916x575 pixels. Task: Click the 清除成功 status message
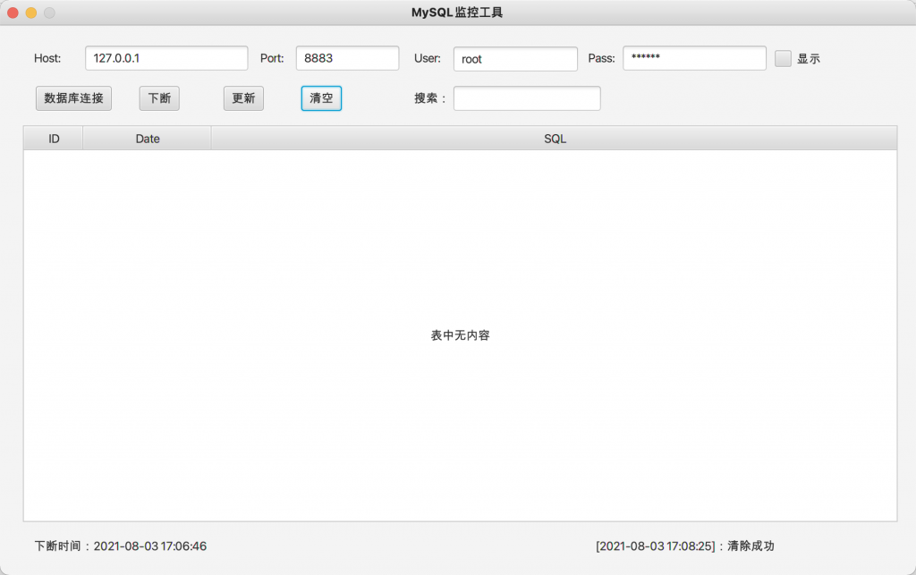coord(750,545)
